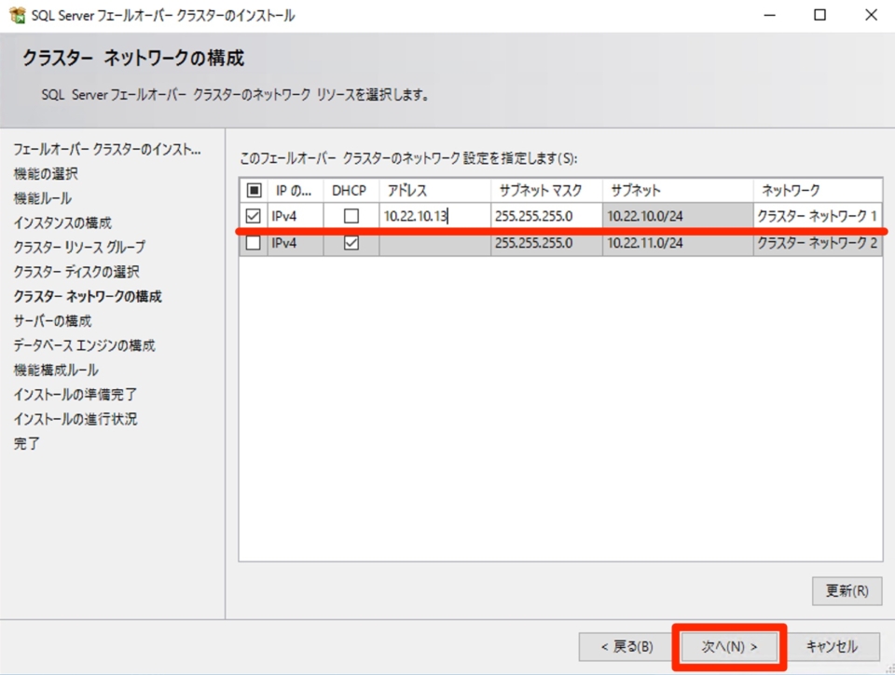Check the IPv4 row for クラスター ネットワーク 2
Image resolution: width=895 pixels, height=675 pixels.
pyautogui.click(x=253, y=243)
